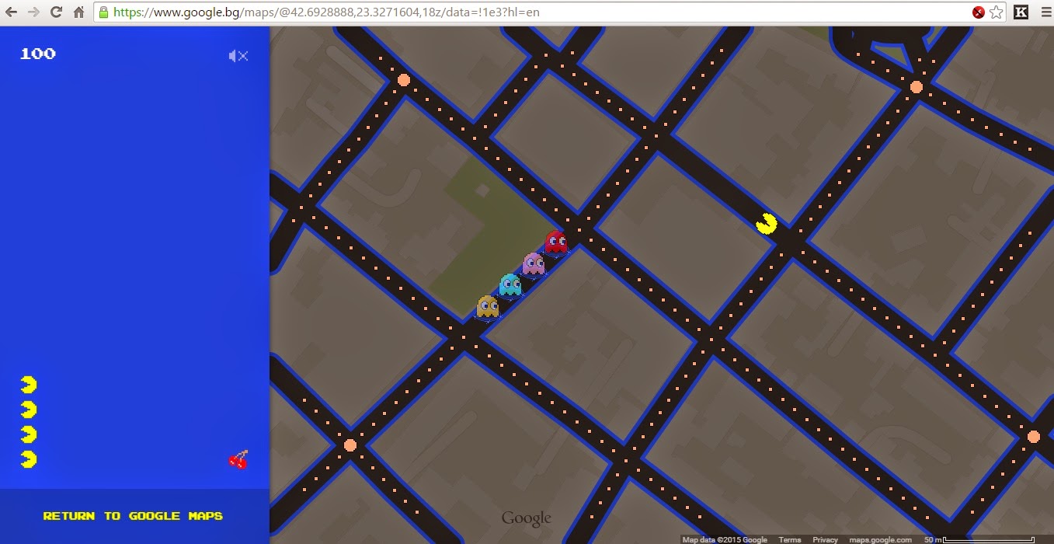
Task: Click the red Blinky ghost
Action: click(556, 242)
